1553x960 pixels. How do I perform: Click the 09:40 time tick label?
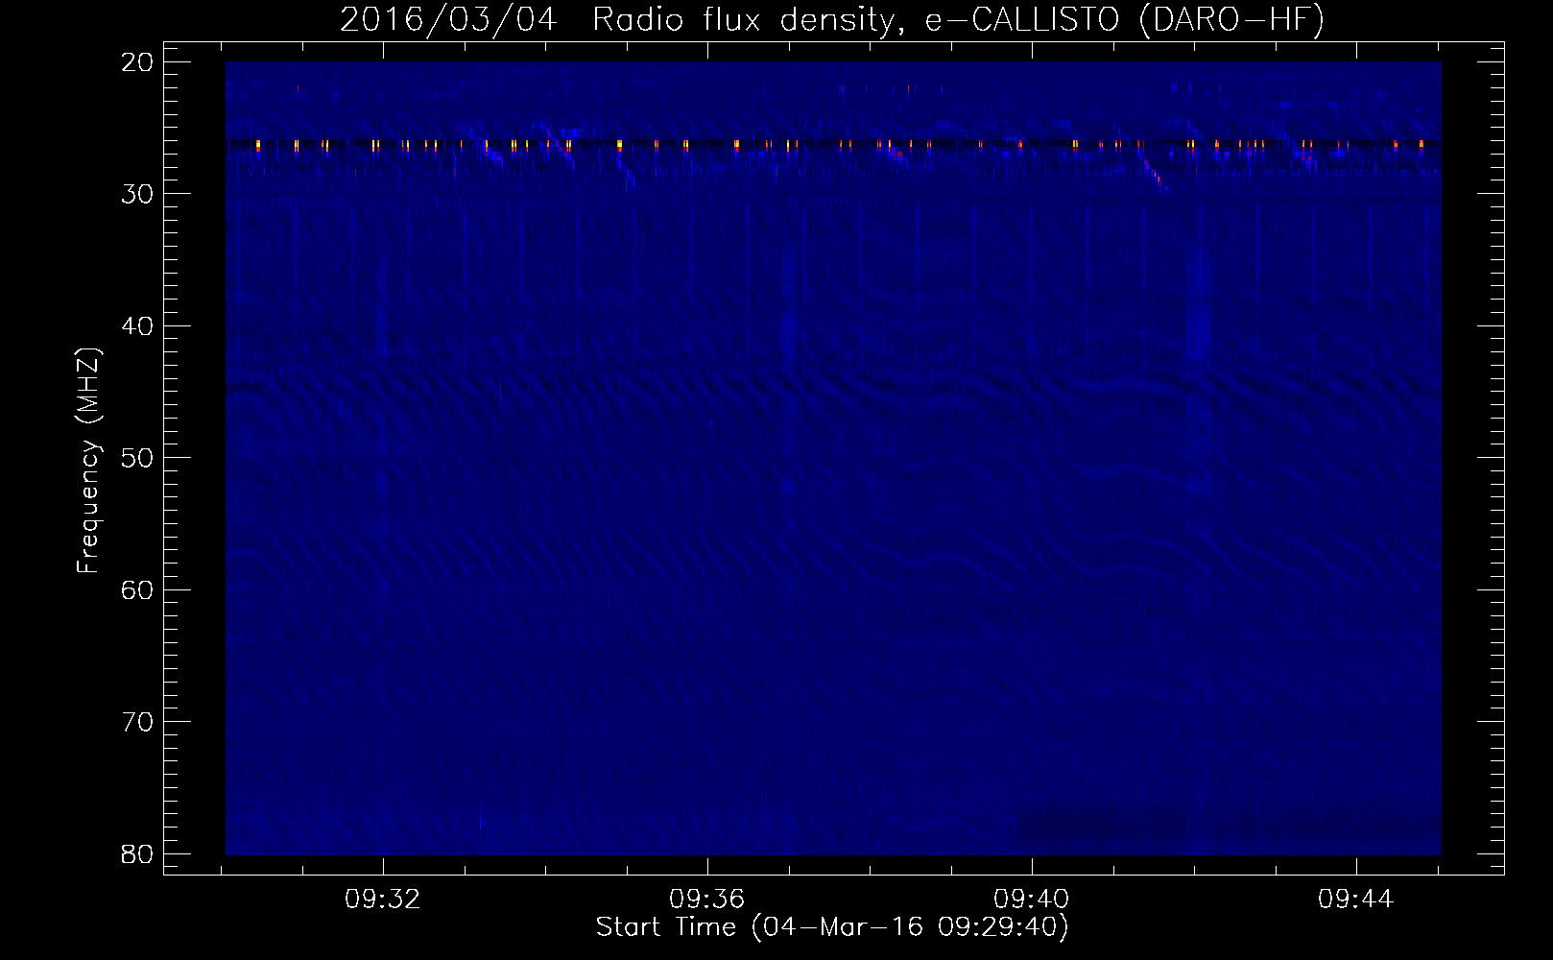(x=1032, y=900)
